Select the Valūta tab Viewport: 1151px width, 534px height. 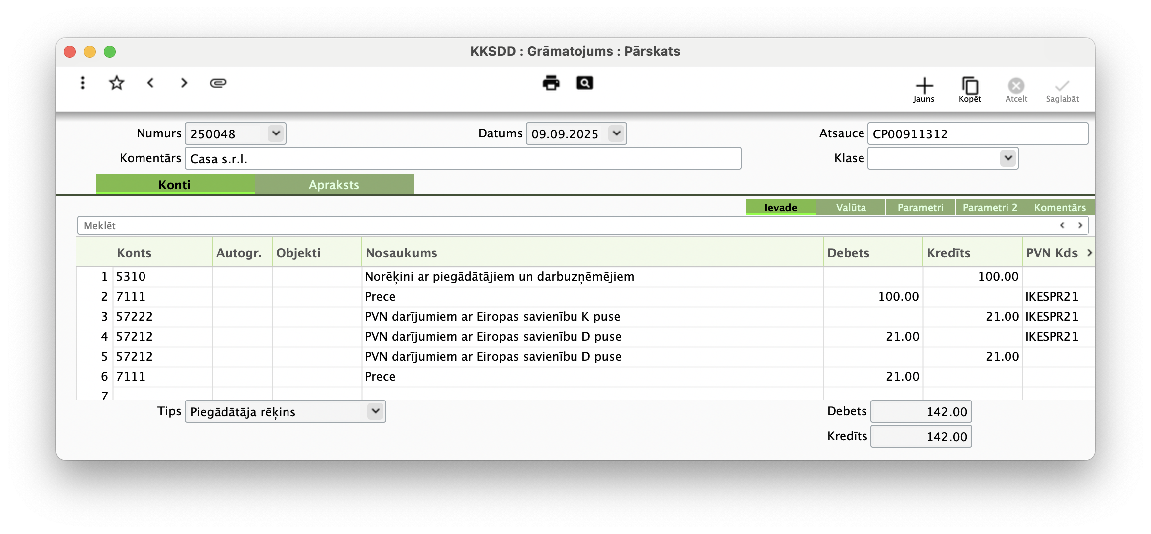pyautogui.click(x=851, y=207)
